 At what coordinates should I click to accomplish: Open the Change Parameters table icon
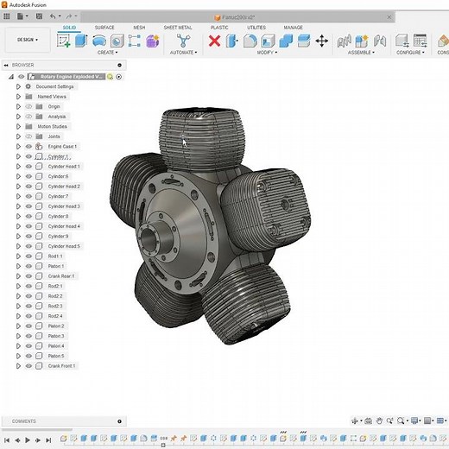point(420,41)
